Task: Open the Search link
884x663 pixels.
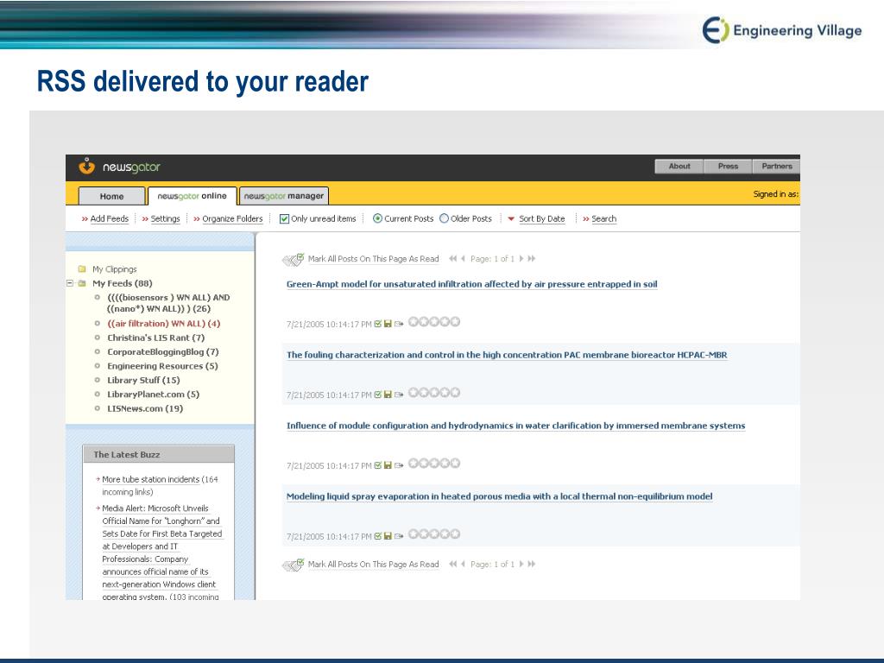Action: [603, 218]
